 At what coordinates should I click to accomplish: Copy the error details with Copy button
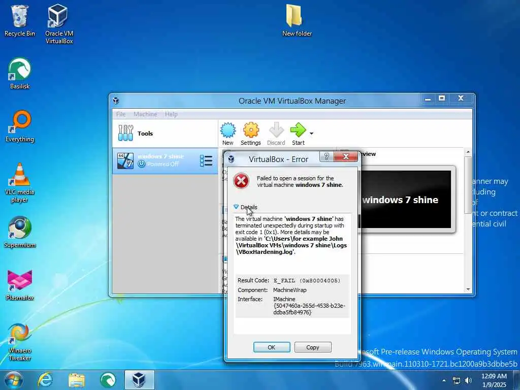[x=313, y=347]
